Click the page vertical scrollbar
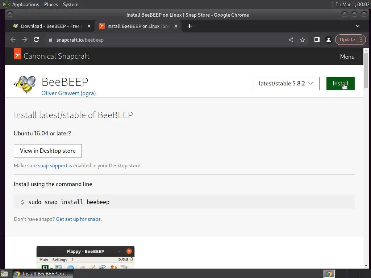The width and height of the screenshot is (371, 278). tap(366, 71)
